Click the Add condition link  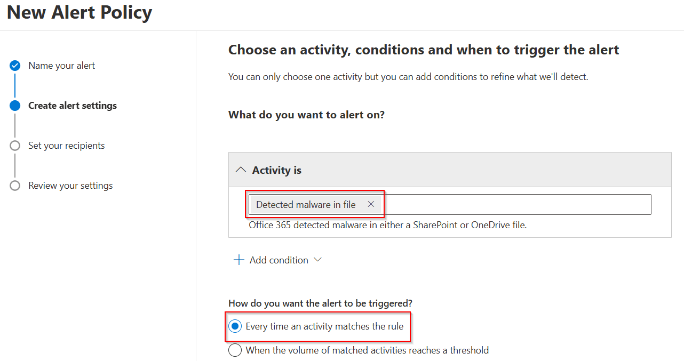(278, 260)
